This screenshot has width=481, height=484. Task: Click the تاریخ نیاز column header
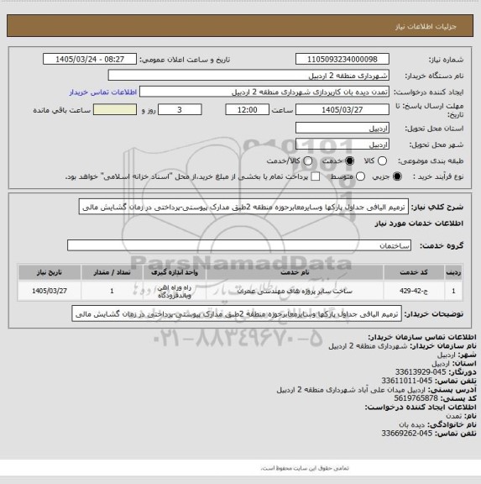coord(50,272)
